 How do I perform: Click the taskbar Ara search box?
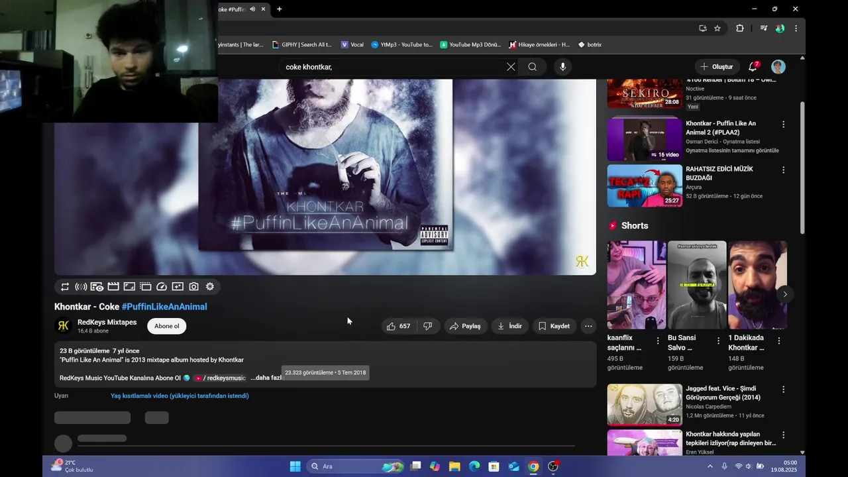pos(356,466)
